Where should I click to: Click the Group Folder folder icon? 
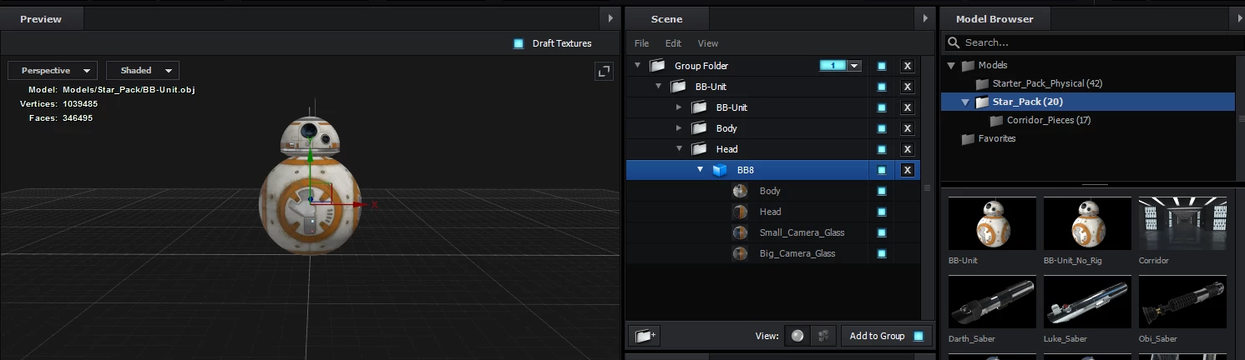pyautogui.click(x=657, y=66)
